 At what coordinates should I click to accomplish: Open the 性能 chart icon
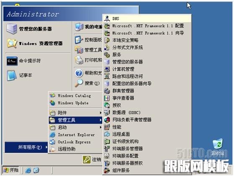coord(107,127)
